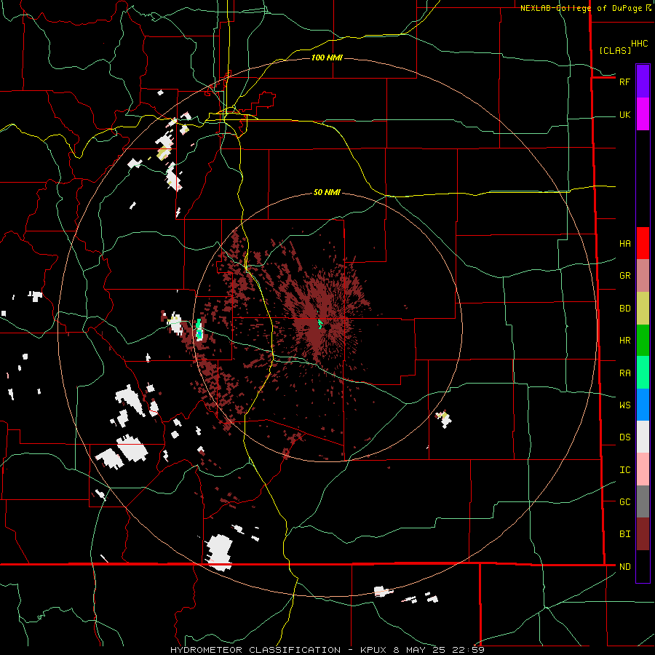
Task: Click the green rain echo west of radar
Action: (199, 329)
